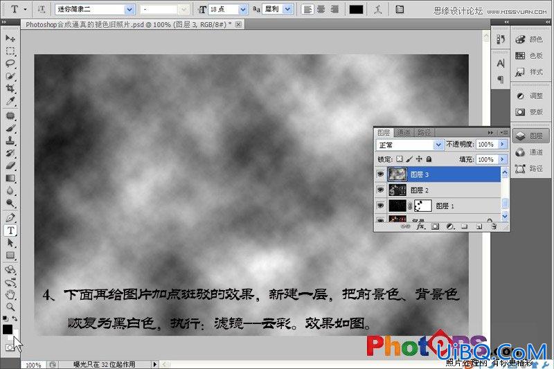Open the blend mode 正常 dropdown
Viewport: 554px width, 369px height.
point(438,145)
